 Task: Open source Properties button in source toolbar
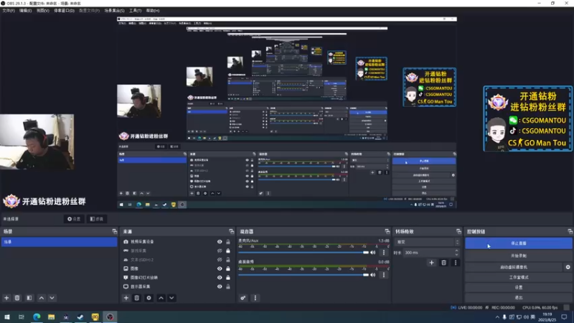coord(74,219)
